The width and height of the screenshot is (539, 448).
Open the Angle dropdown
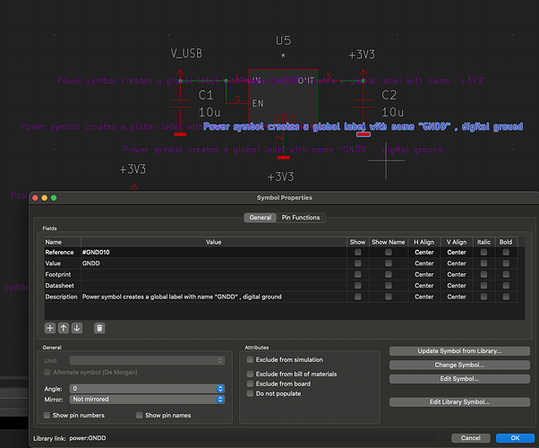tap(147, 389)
